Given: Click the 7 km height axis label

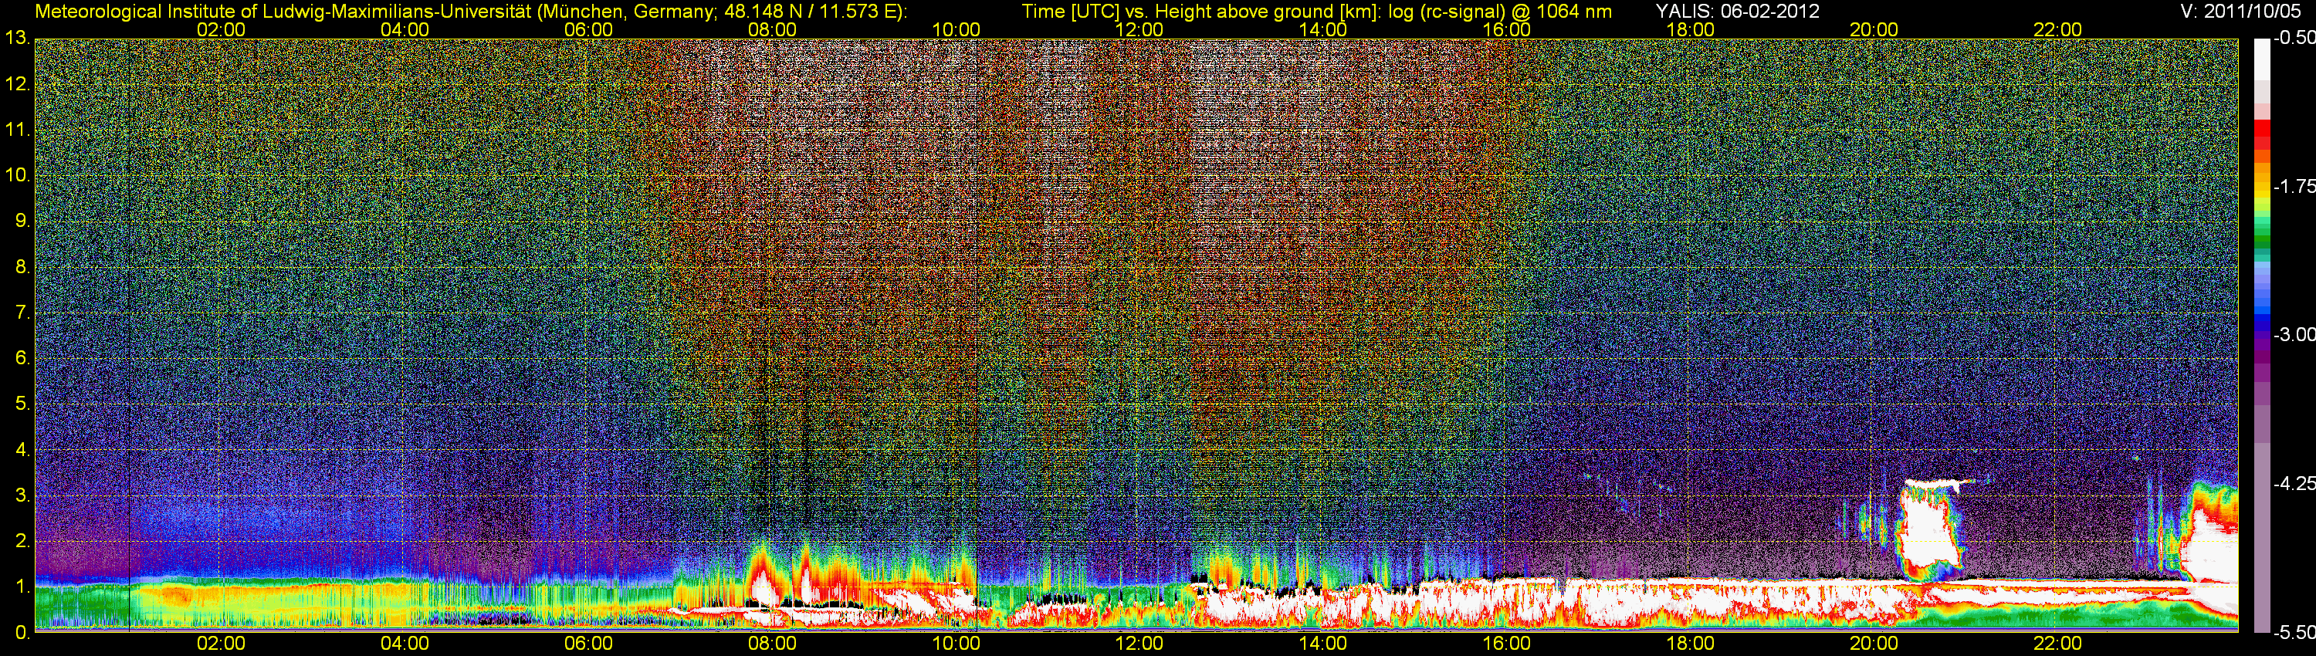Looking at the screenshot, I should (22, 313).
